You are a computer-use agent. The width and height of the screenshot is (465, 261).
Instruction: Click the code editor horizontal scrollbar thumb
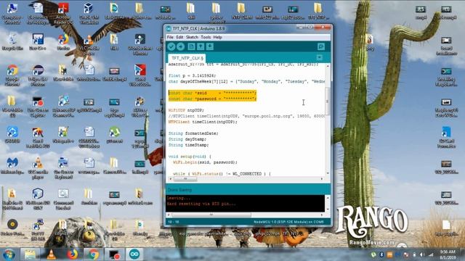185,179
